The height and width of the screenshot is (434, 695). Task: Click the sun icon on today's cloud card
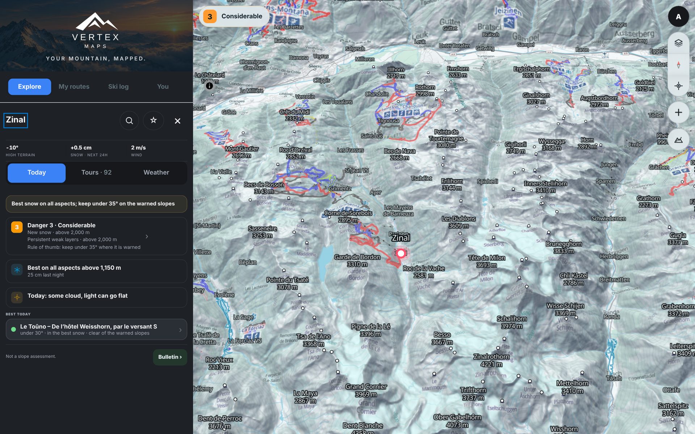coord(17,297)
